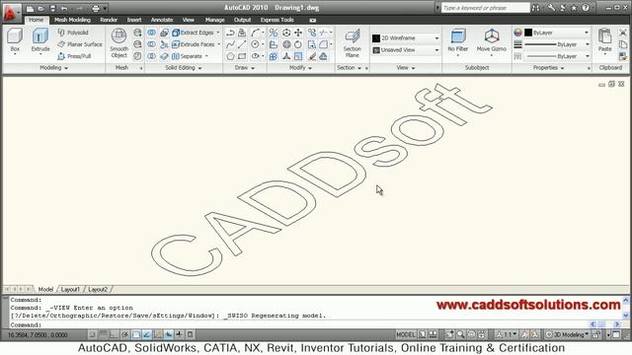Click the Undo arrow in quick access toolbar
Viewport: 632px width, 355px height.
pyautogui.click(x=63, y=8)
